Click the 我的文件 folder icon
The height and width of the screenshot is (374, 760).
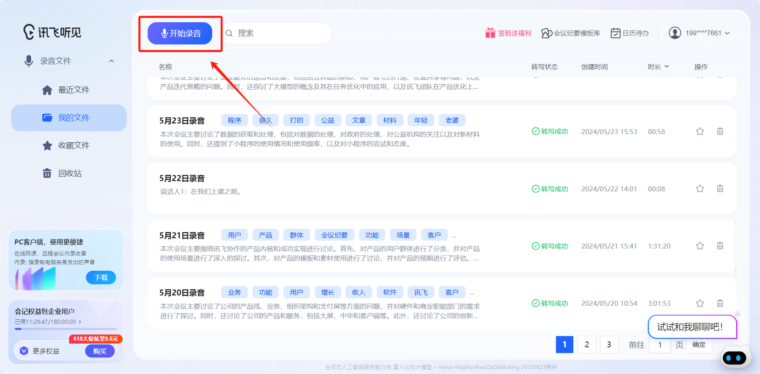pyautogui.click(x=47, y=118)
